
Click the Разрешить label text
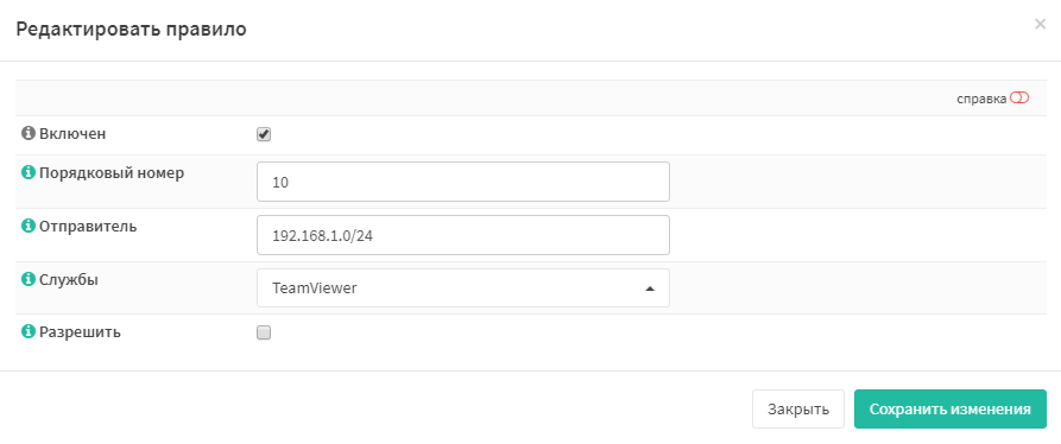pos(80,332)
